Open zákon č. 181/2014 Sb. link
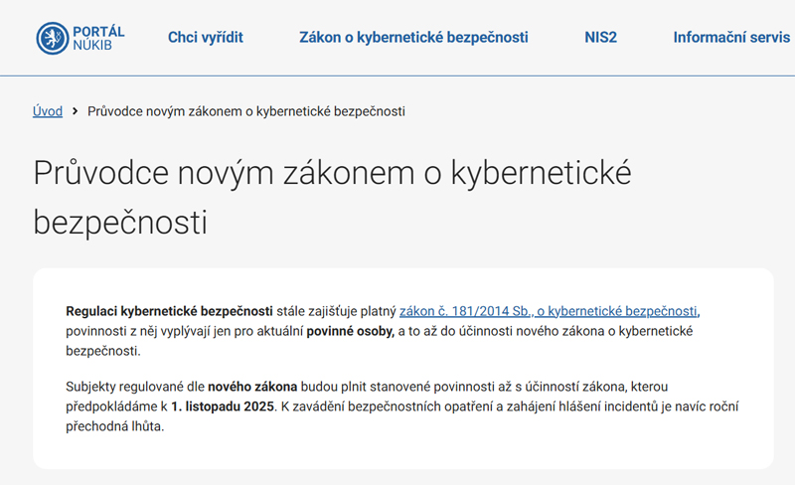Viewport: 795px width, 485px height. point(549,311)
